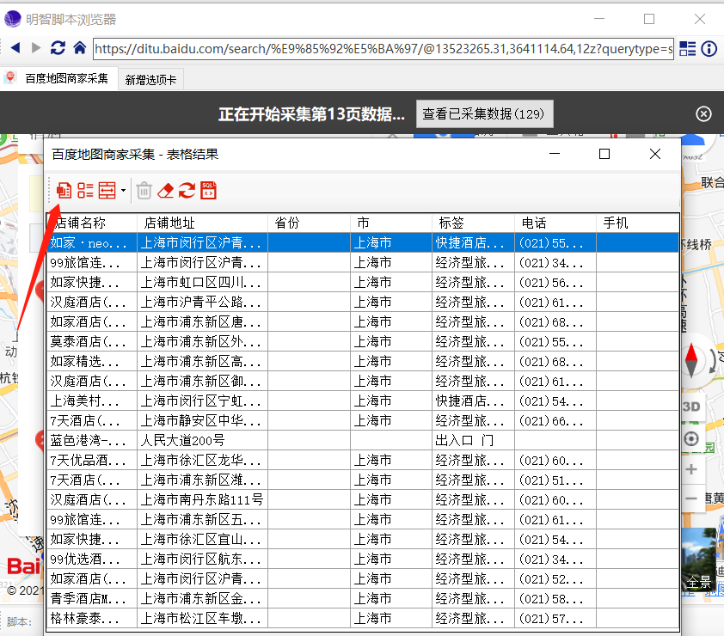This screenshot has width=724, height=636.
Task: Select 上海市浦东新区御... address cell
Action: pos(202,382)
